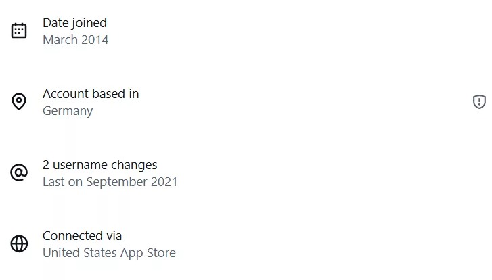Click the location pin icon

pyautogui.click(x=19, y=102)
